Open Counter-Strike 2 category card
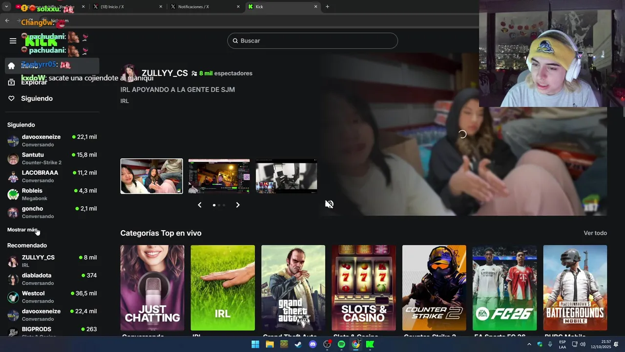Viewport: 625px width, 352px height. tap(434, 288)
